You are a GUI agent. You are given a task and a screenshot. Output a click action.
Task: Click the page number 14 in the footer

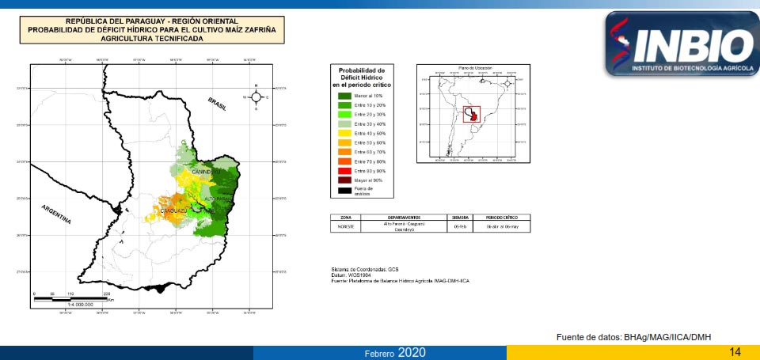click(735, 351)
